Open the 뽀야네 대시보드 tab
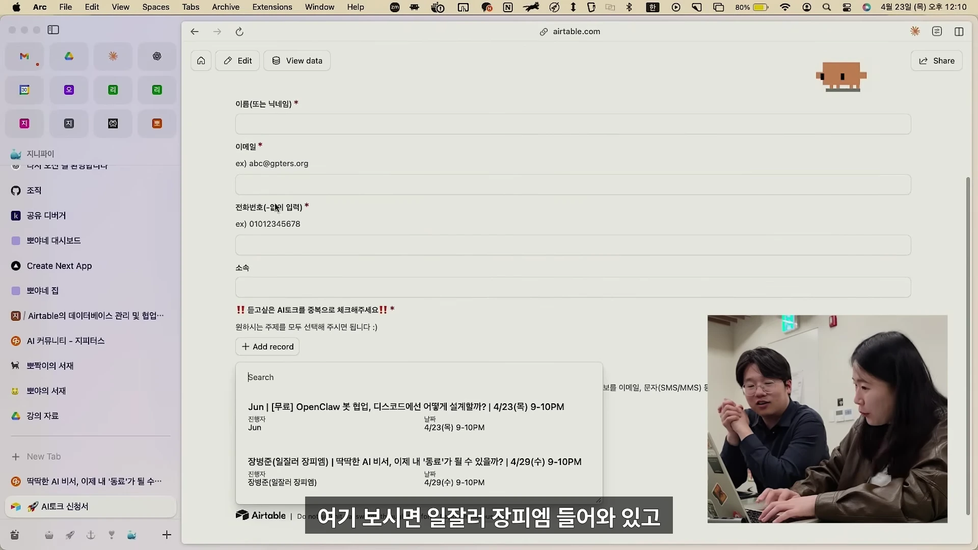This screenshot has width=978, height=550. (91, 241)
